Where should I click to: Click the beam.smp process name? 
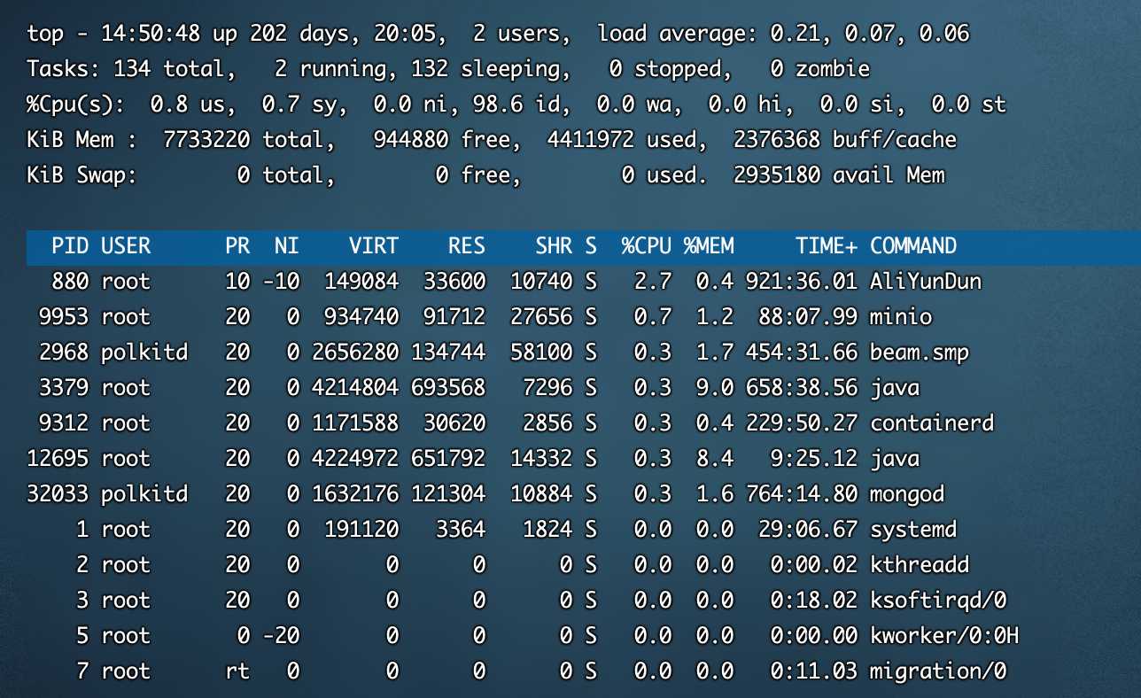920,353
